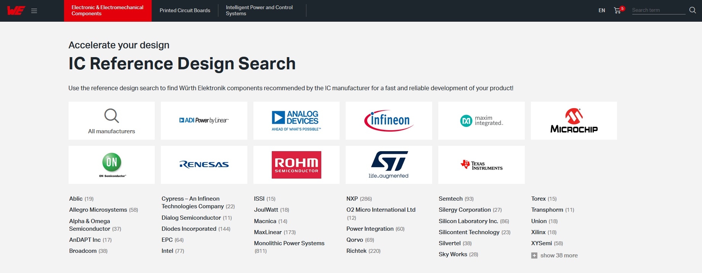Viewport: 702px width, 273px height.
Task: Focus the Search term input field
Action: [658, 10]
